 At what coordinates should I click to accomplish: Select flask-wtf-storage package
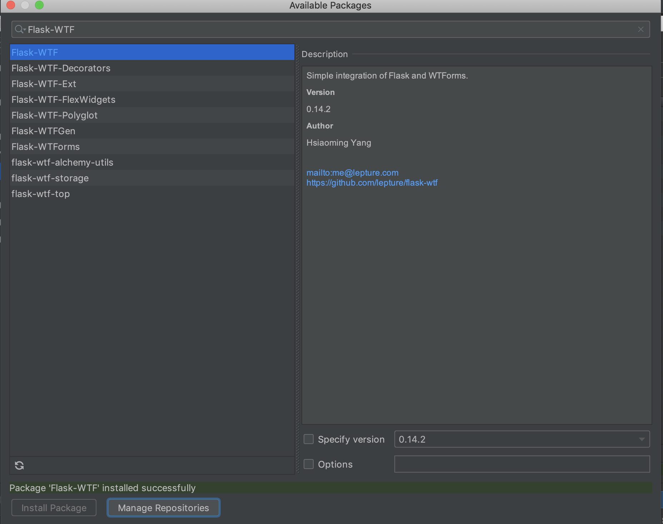click(x=152, y=178)
